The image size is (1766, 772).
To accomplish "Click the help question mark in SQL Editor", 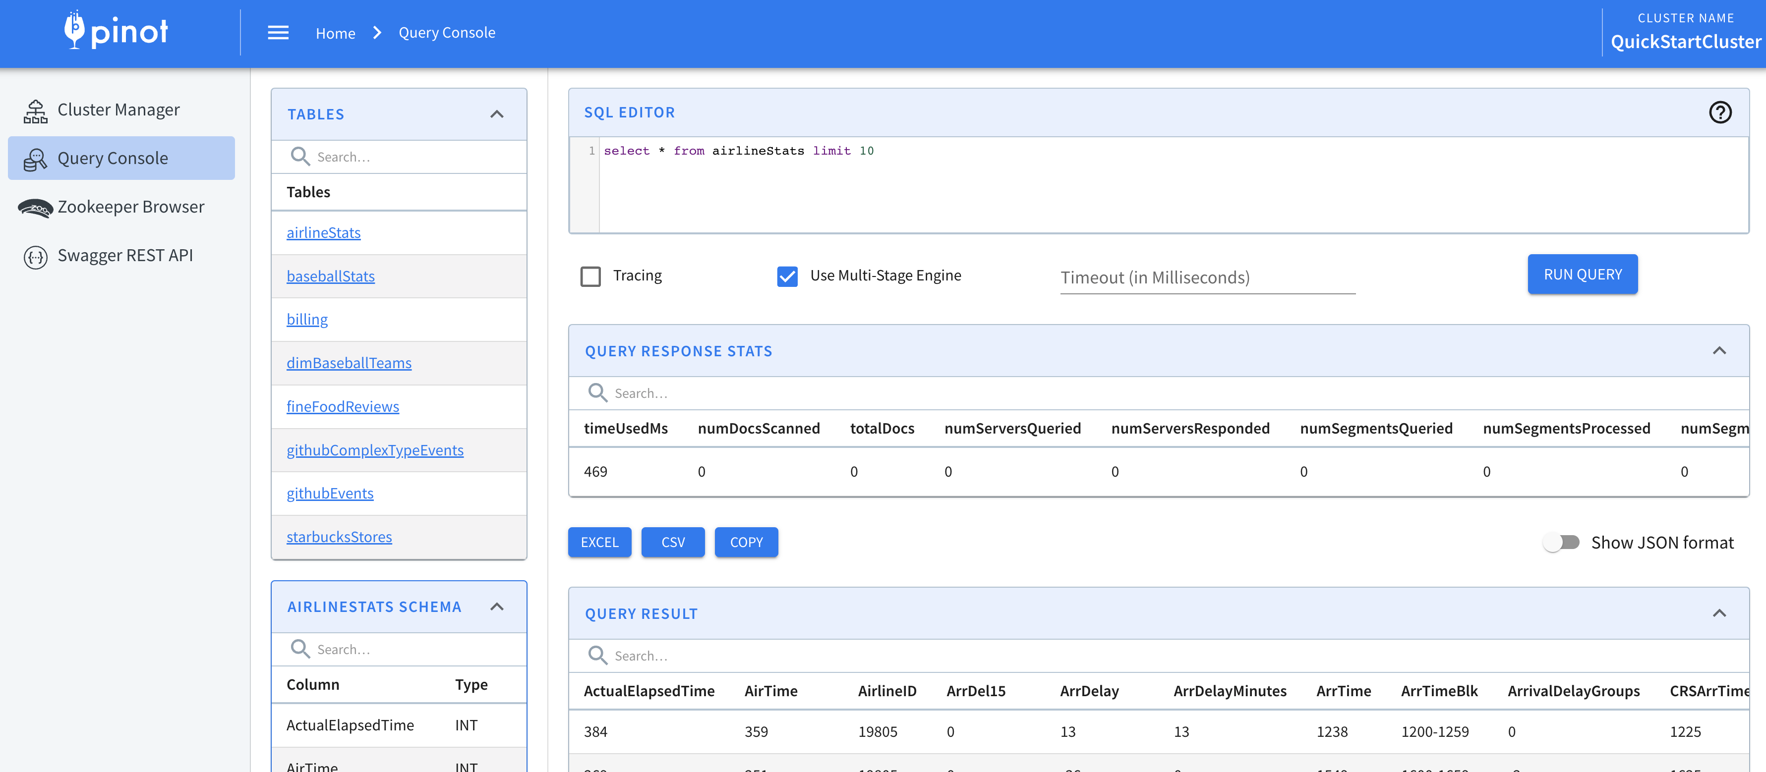I will point(1720,112).
